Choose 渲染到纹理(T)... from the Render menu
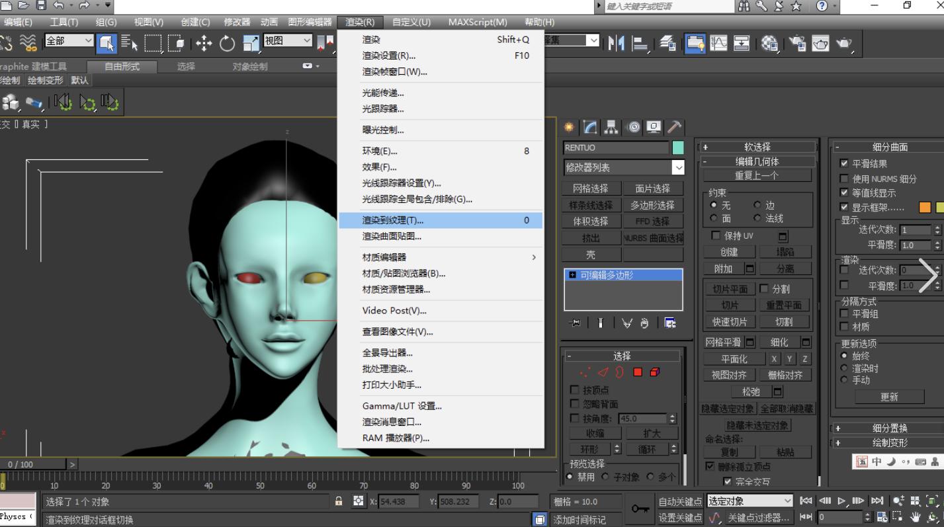 coord(392,220)
